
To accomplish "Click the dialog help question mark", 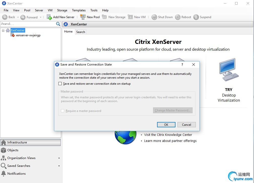I will pos(182,65).
